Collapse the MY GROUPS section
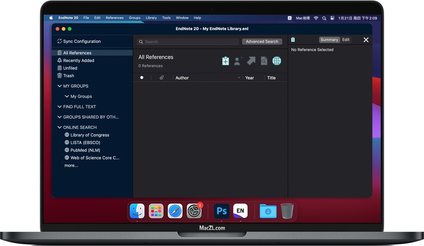Screen dimensions: 424x246 60,86
